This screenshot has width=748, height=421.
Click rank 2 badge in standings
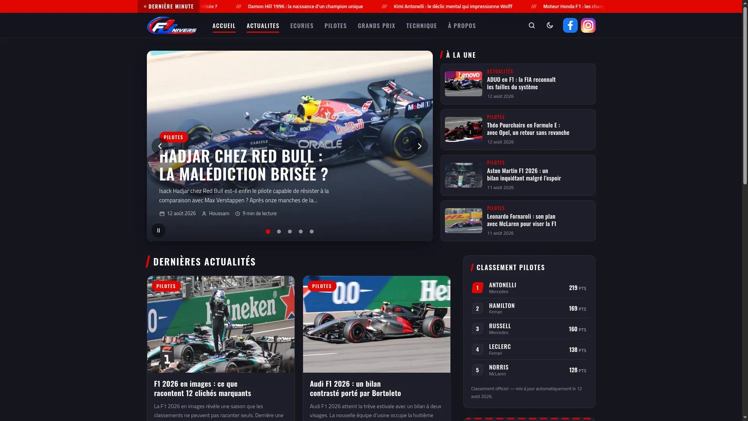[478, 308]
